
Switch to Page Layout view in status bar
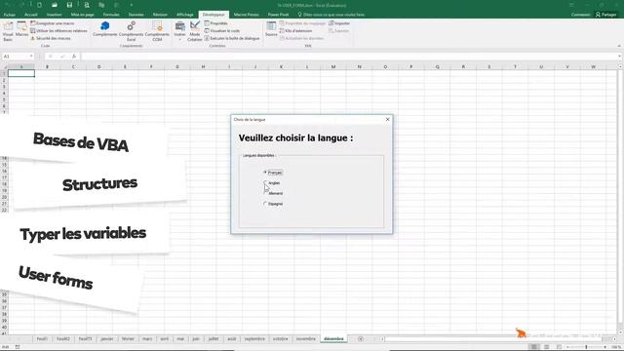pos(547,347)
